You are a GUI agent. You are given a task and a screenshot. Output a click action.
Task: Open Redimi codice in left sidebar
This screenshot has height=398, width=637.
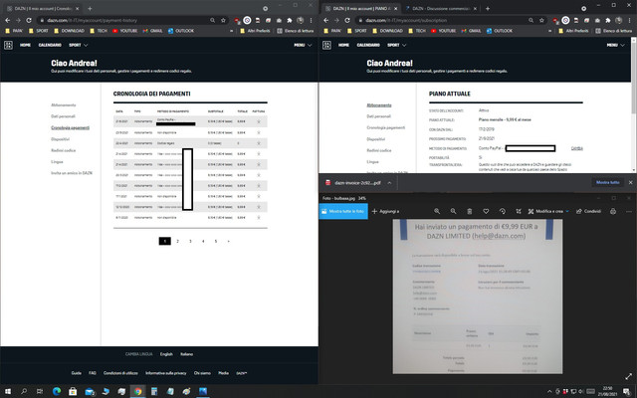point(64,150)
